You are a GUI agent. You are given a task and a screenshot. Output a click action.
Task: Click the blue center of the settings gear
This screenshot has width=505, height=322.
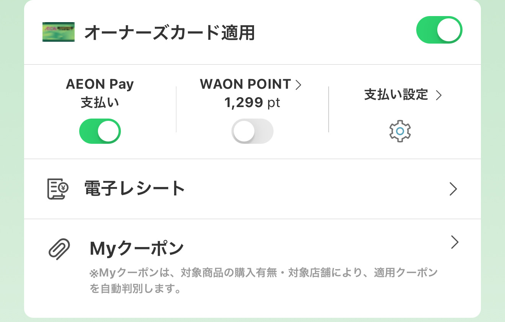400,131
